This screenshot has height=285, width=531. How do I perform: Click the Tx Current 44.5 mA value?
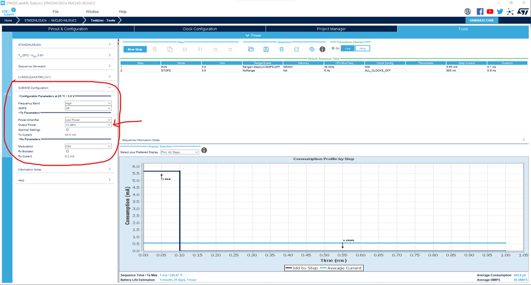(x=71, y=135)
